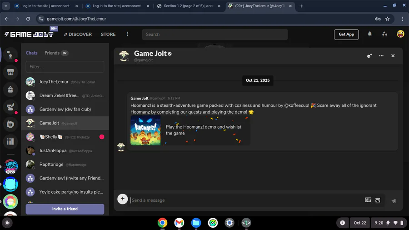Open the library sidebar icon

tap(10, 141)
